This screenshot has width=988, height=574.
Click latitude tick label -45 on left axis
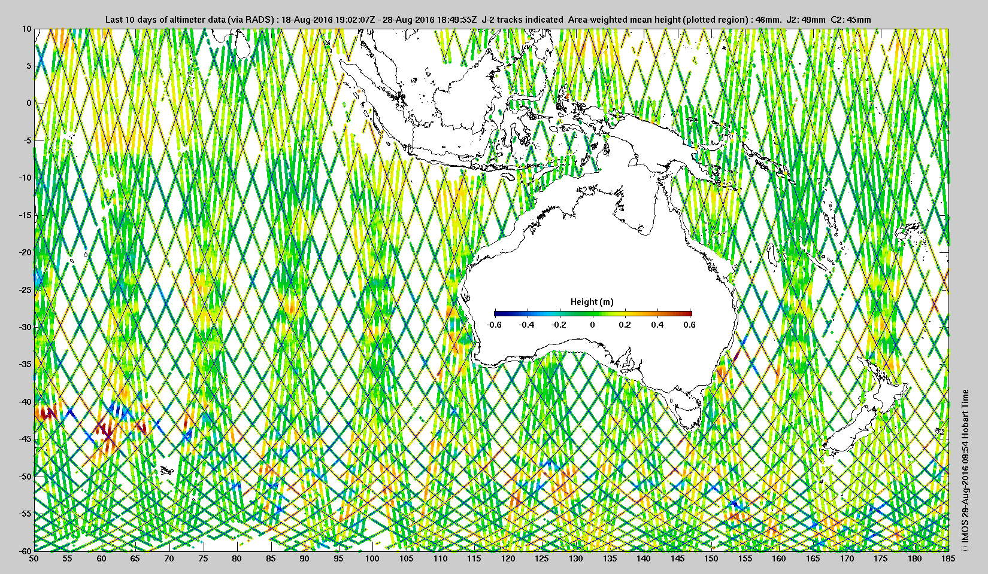pyautogui.click(x=25, y=439)
